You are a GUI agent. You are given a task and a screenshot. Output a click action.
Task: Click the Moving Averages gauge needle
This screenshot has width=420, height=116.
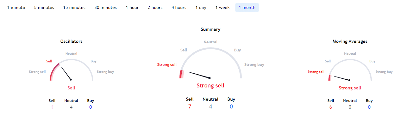click(342, 78)
